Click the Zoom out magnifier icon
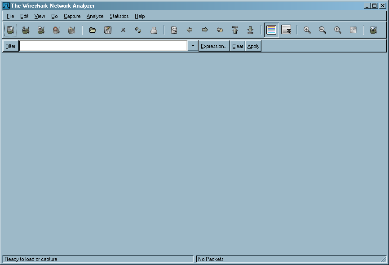Image resolution: width=389 pixels, height=265 pixels. tap(323, 30)
